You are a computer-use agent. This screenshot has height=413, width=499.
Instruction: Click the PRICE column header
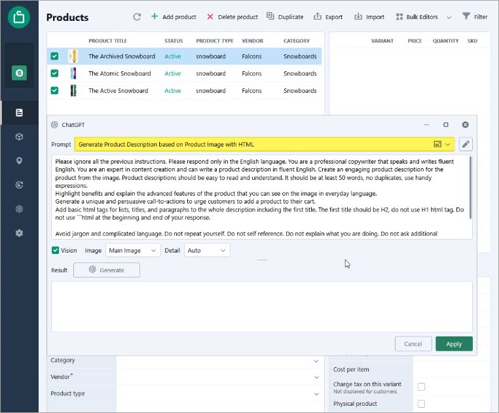coord(415,41)
